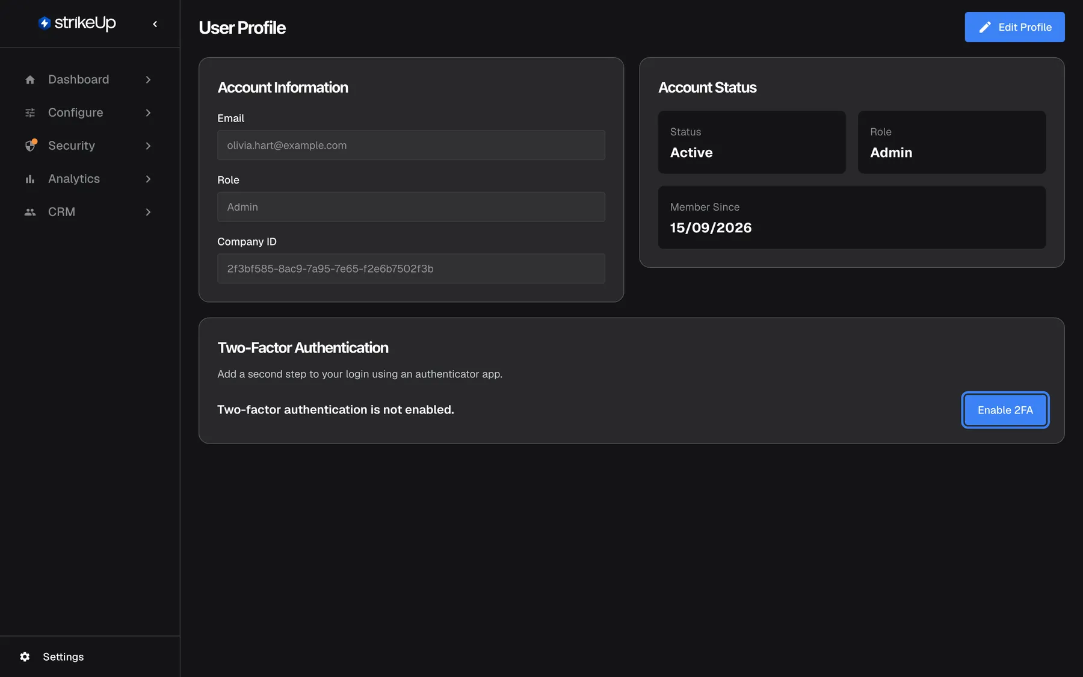
Task: Expand the Dashboard submenu chevron
Action: tap(148, 79)
